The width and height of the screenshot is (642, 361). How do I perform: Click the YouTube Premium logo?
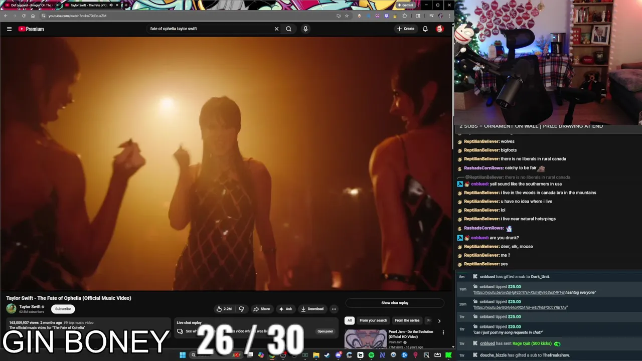point(31,29)
